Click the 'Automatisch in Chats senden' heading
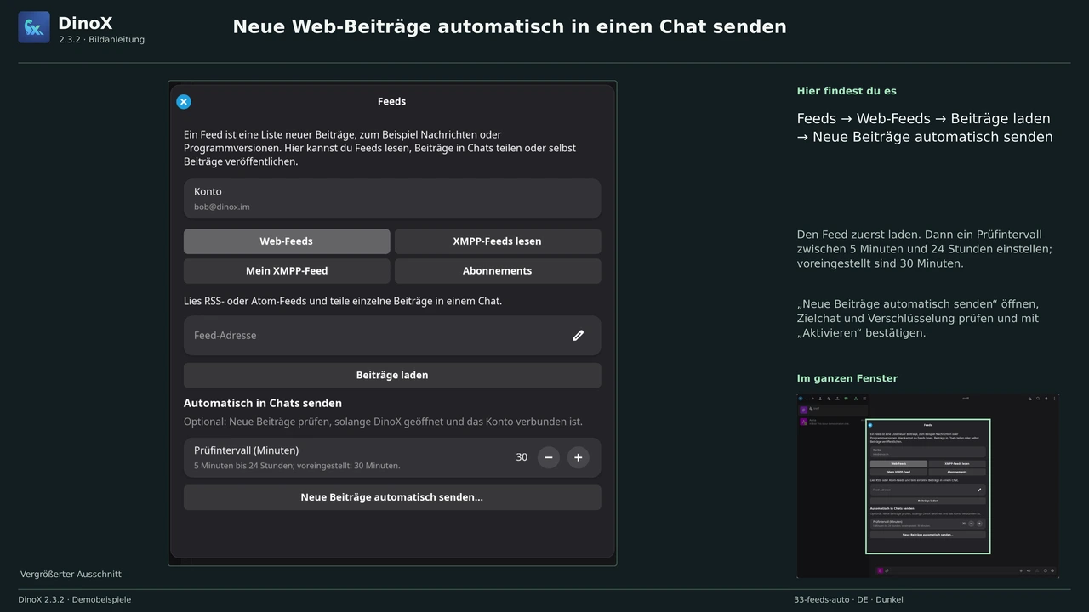Image resolution: width=1089 pixels, height=612 pixels. [x=263, y=403]
